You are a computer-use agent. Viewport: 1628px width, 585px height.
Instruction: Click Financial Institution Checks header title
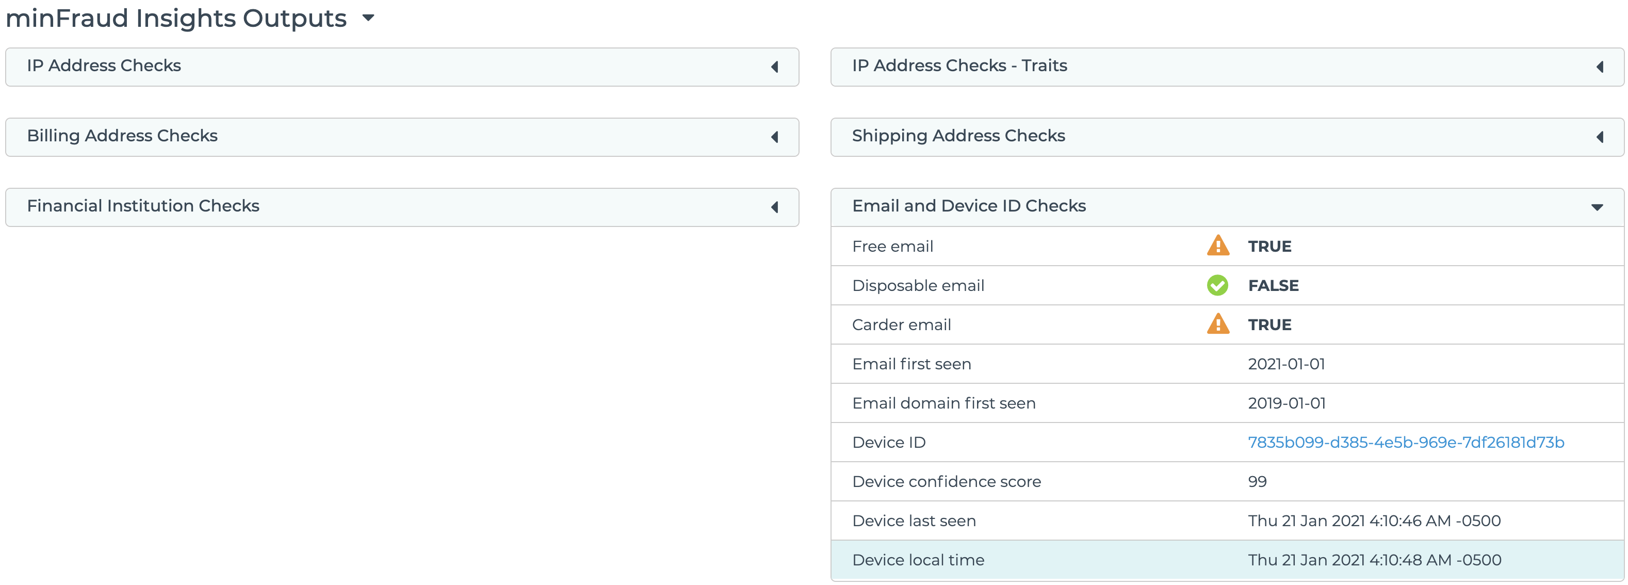pyautogui.click(x=143, y=206)
